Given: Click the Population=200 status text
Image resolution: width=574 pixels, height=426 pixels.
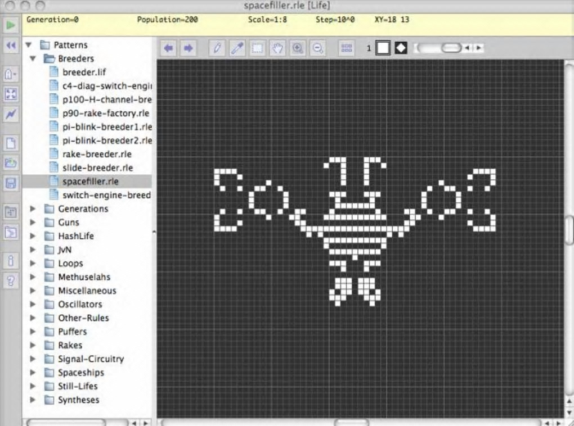Looking at the screenshot, I should (167, 19).
